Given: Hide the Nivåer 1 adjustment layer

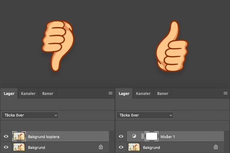Looking at the screenshot, I should click(121, 137).
